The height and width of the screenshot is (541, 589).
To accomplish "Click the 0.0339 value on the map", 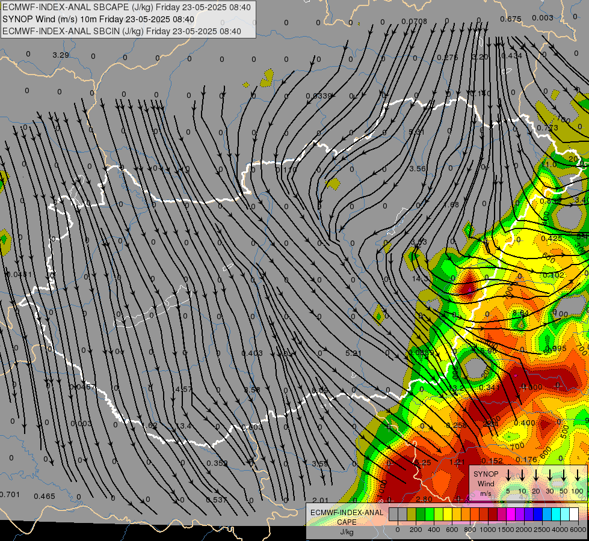I will tap(318, 96).
